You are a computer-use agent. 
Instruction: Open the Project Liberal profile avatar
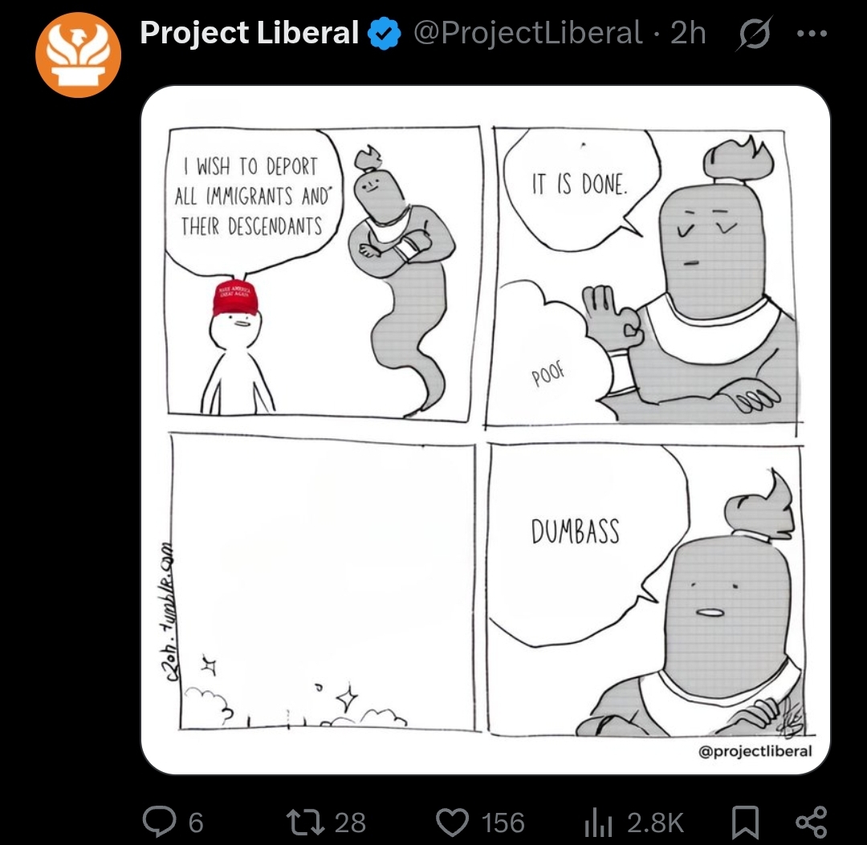(78, 55)
